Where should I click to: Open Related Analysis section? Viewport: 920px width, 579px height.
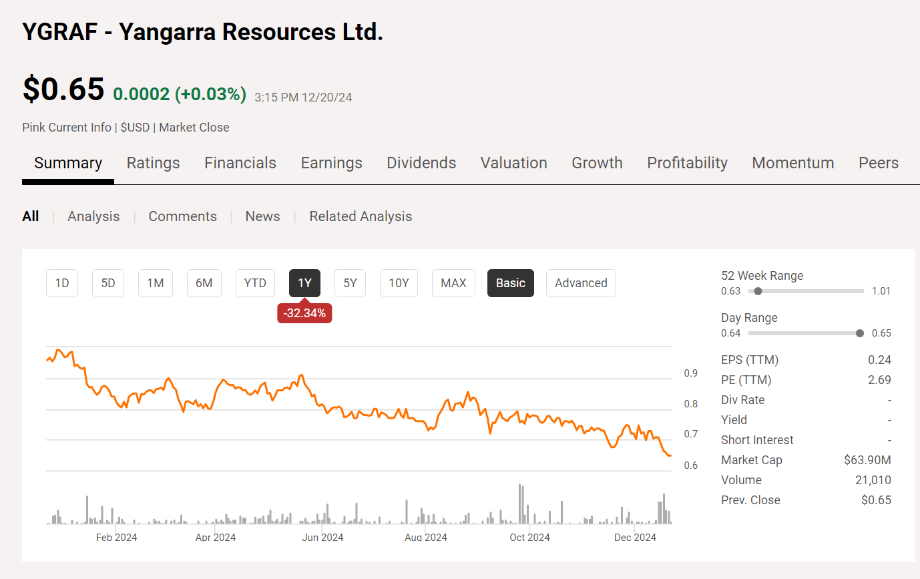tap(361, 216)
